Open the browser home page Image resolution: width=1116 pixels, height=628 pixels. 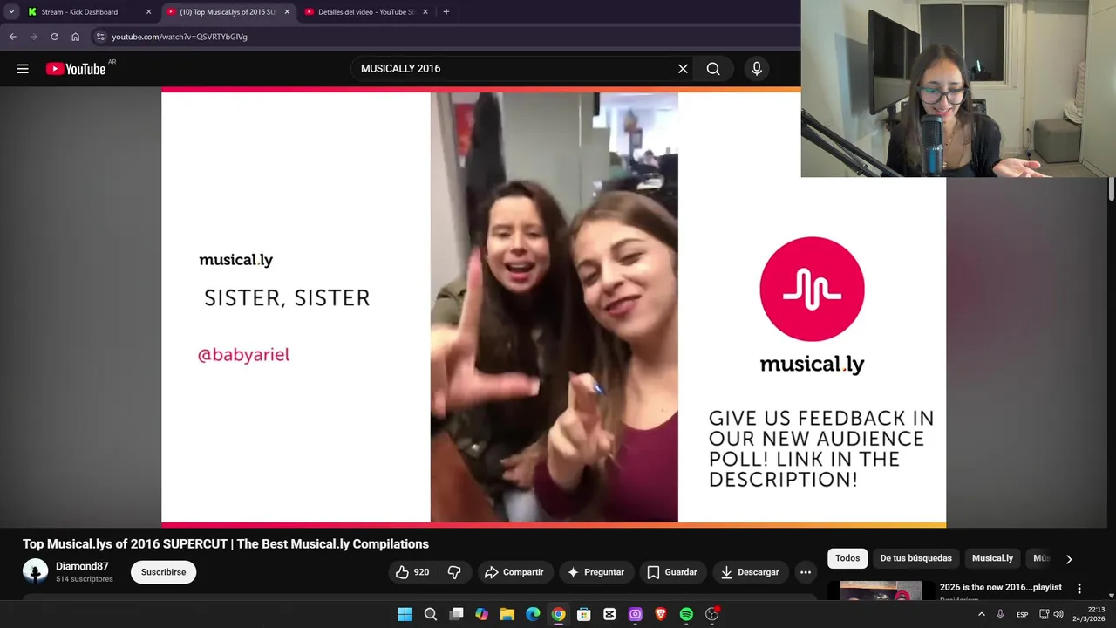tap(75, 37)
